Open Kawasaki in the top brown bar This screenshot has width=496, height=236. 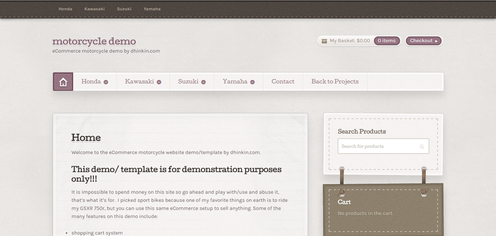click(x=94, y=9)
